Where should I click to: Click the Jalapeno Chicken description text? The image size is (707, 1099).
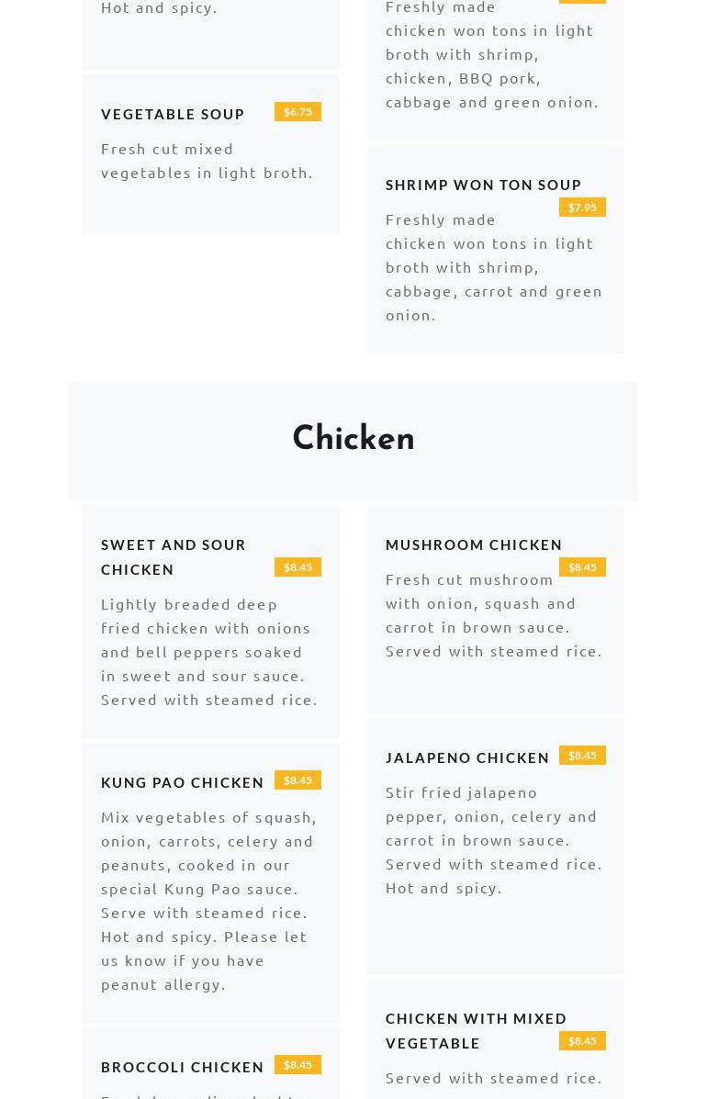point(493,839)
